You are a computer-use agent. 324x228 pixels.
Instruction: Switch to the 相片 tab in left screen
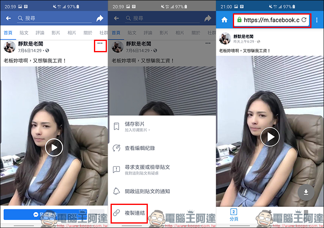[72, 33]
